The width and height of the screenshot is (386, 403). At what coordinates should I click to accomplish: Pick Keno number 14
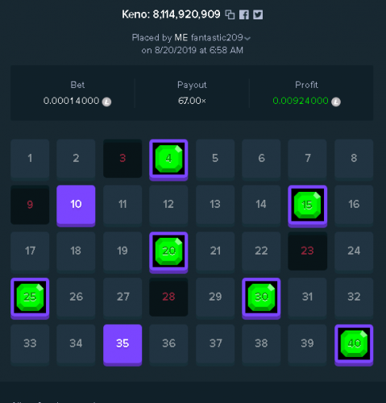261,206
